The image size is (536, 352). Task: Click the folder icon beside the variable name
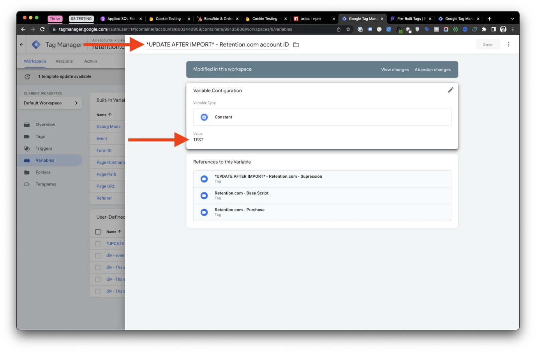296,45
